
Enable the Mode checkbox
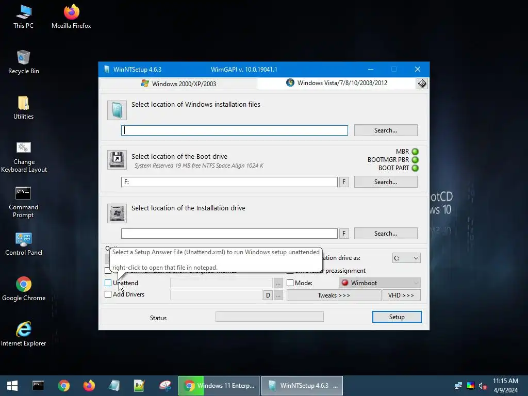click(x=290, y=283)
